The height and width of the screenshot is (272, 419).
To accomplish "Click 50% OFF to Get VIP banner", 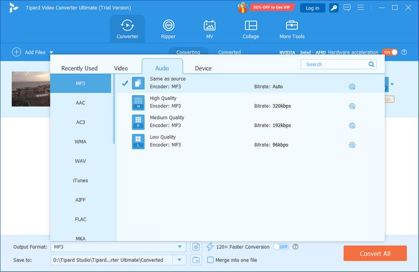I will 272,7.
